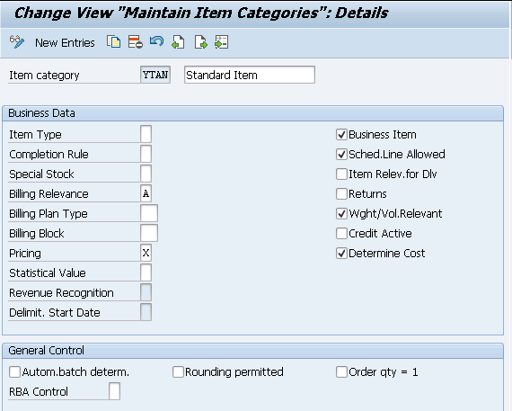Image resolution: width=512 pixels, height=411 pixels.
Task: Click the Other Entry selection icon
Action: point(221,42)
